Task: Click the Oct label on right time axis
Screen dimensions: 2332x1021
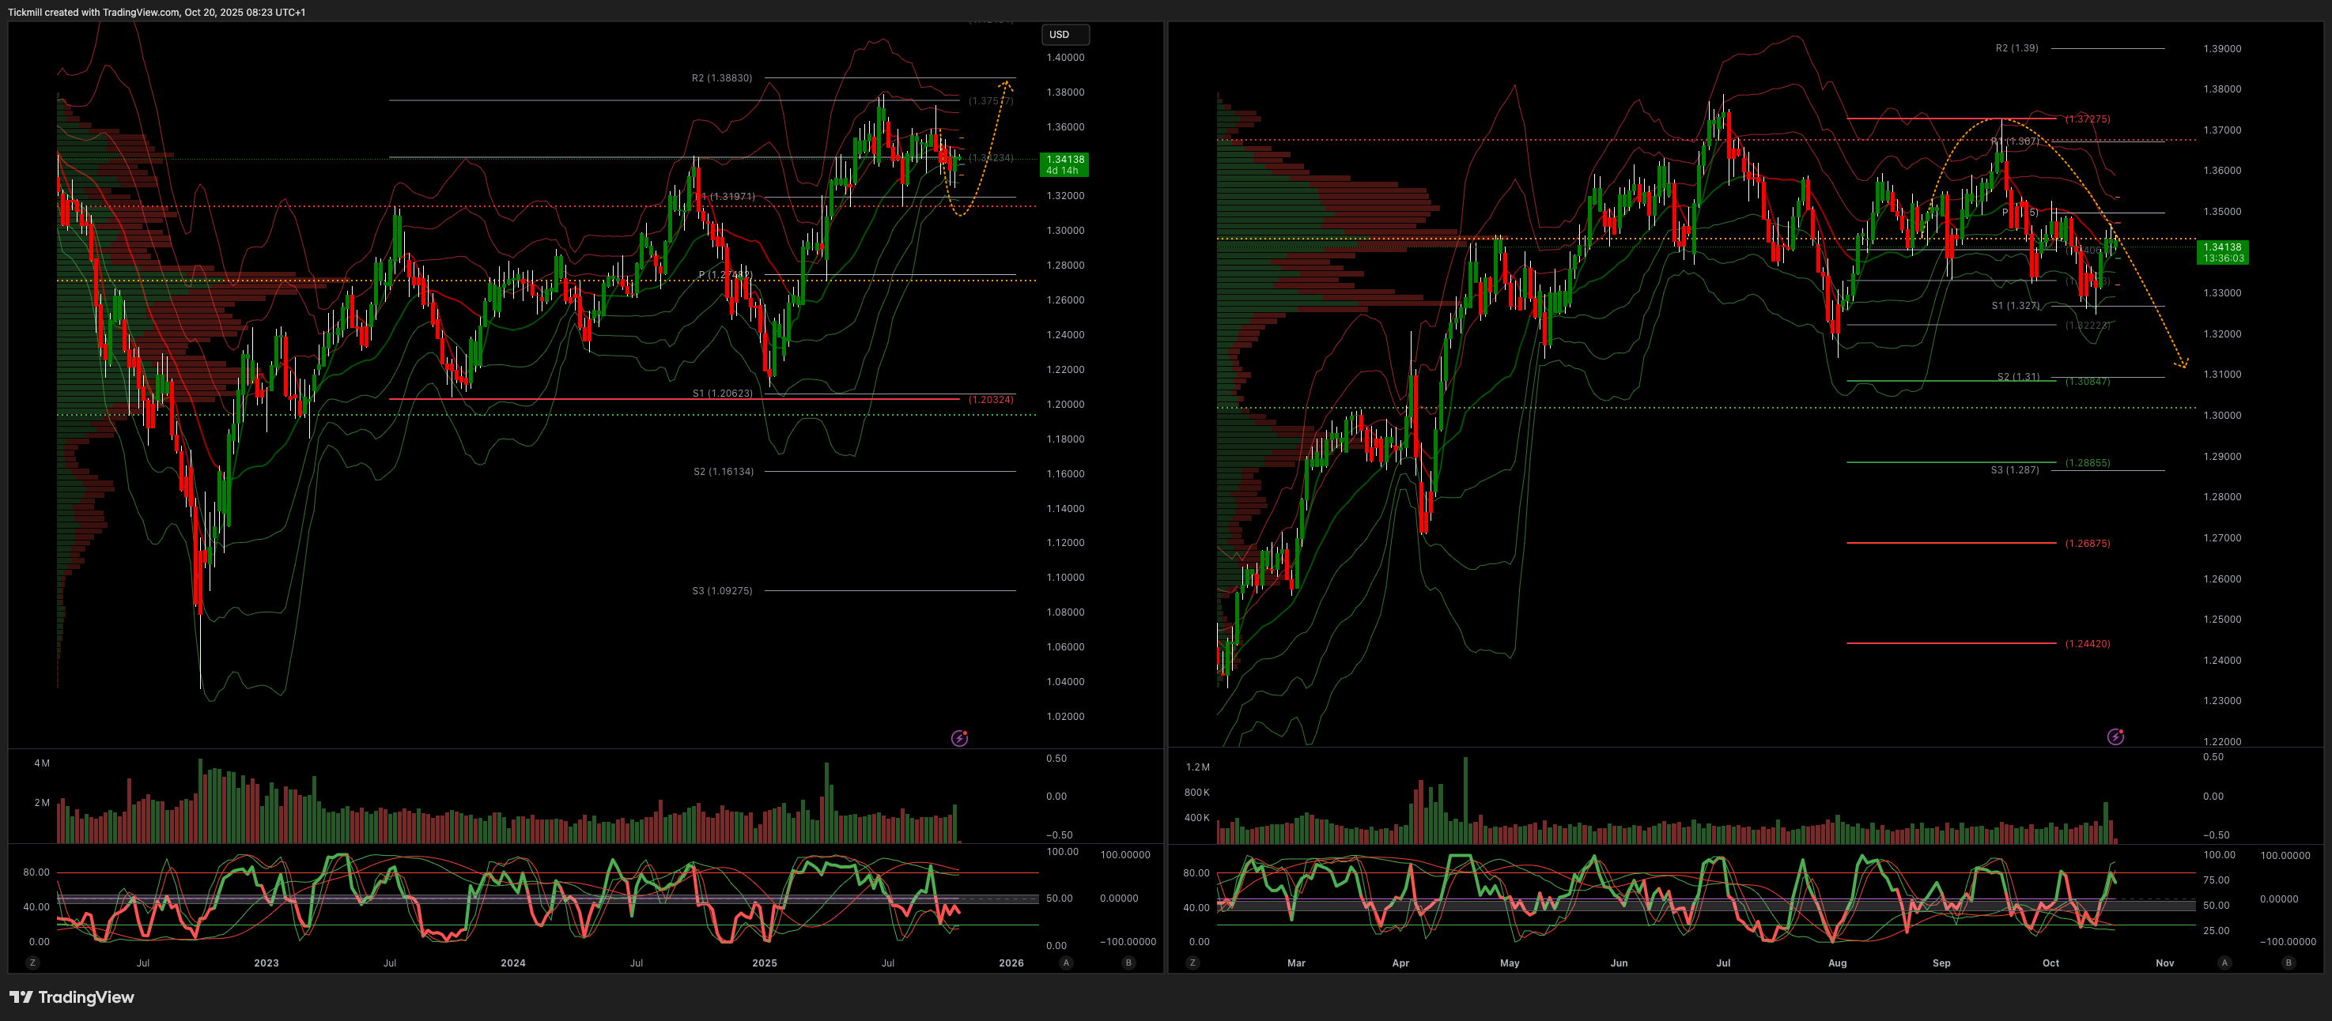Action: pyautogui.click(x=2050, y=963)
